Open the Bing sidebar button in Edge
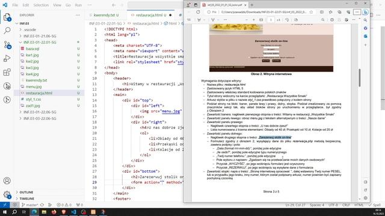 point(366,12)
